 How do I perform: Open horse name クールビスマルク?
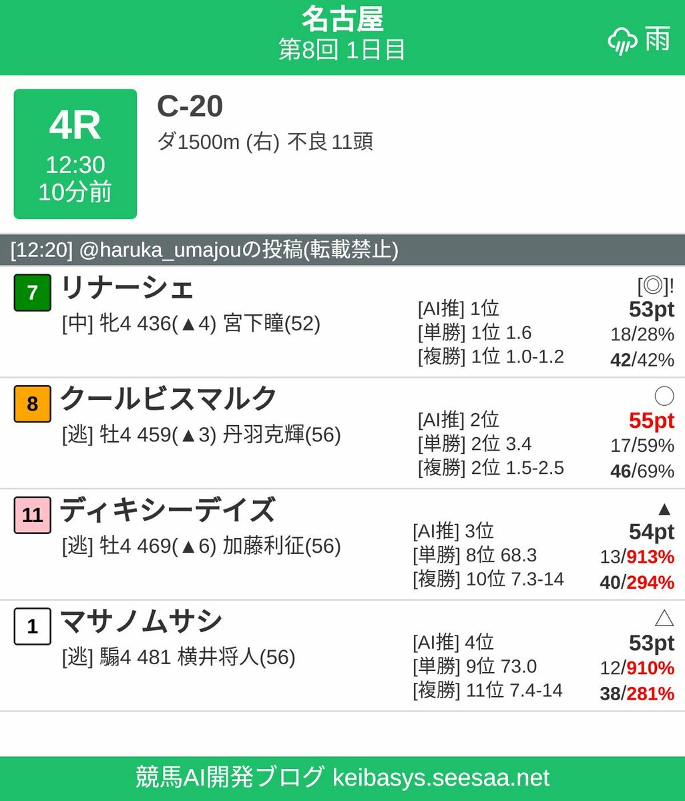[x=168, y=399]
